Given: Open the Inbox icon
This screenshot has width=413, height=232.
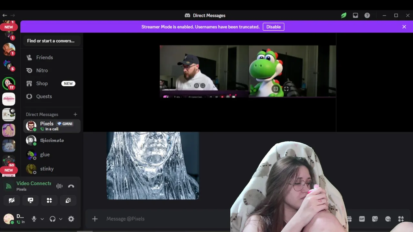Looking at the screenshot, I should point(355,15).
